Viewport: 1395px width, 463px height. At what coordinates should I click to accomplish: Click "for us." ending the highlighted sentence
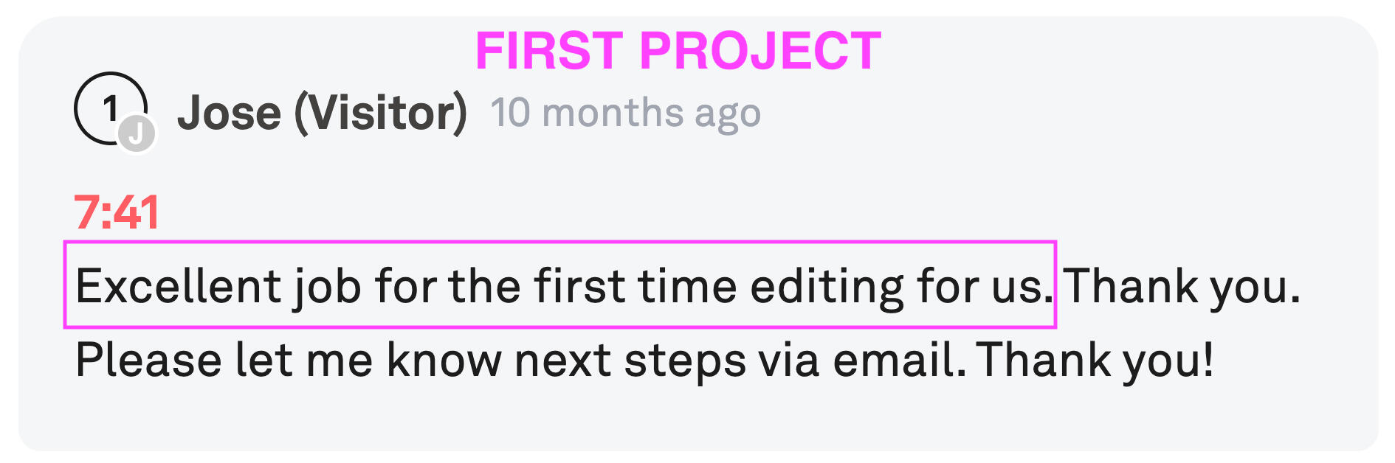pyautogui.click(x=985, y=286)
